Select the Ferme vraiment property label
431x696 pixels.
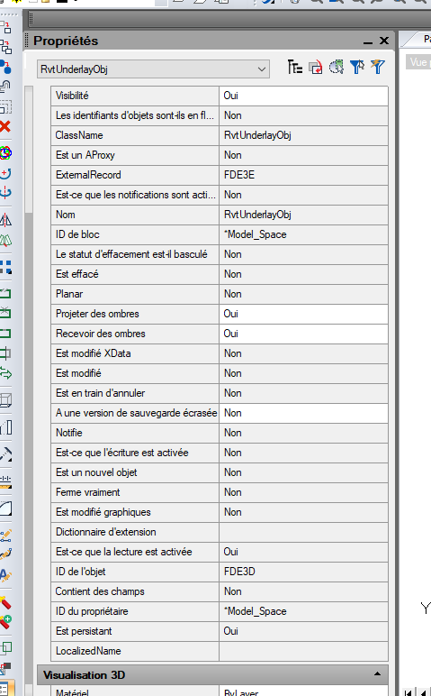click(x=87, y=492)
